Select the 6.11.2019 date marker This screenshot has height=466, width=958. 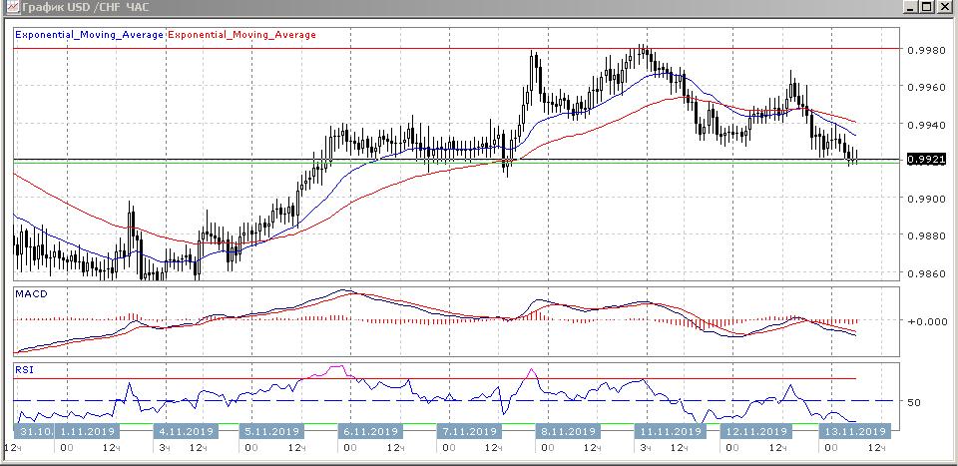(370, 432)
